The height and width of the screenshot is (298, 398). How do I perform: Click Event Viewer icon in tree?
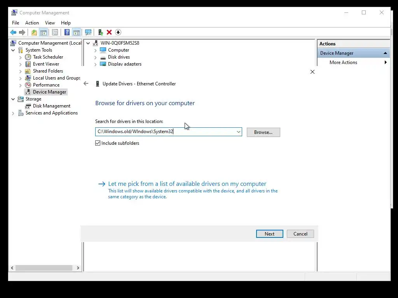click(x=28, y=64)
